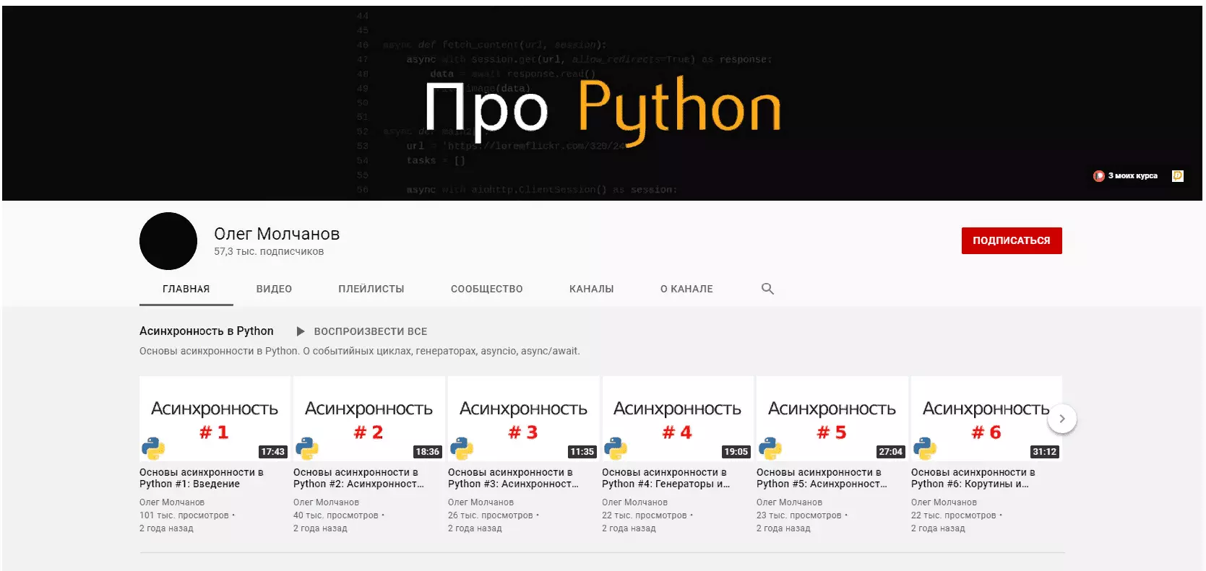The height and width of the screenshot is (571, 1206).
Task: Open the channel avatar picture
Action: coord(168,241)
